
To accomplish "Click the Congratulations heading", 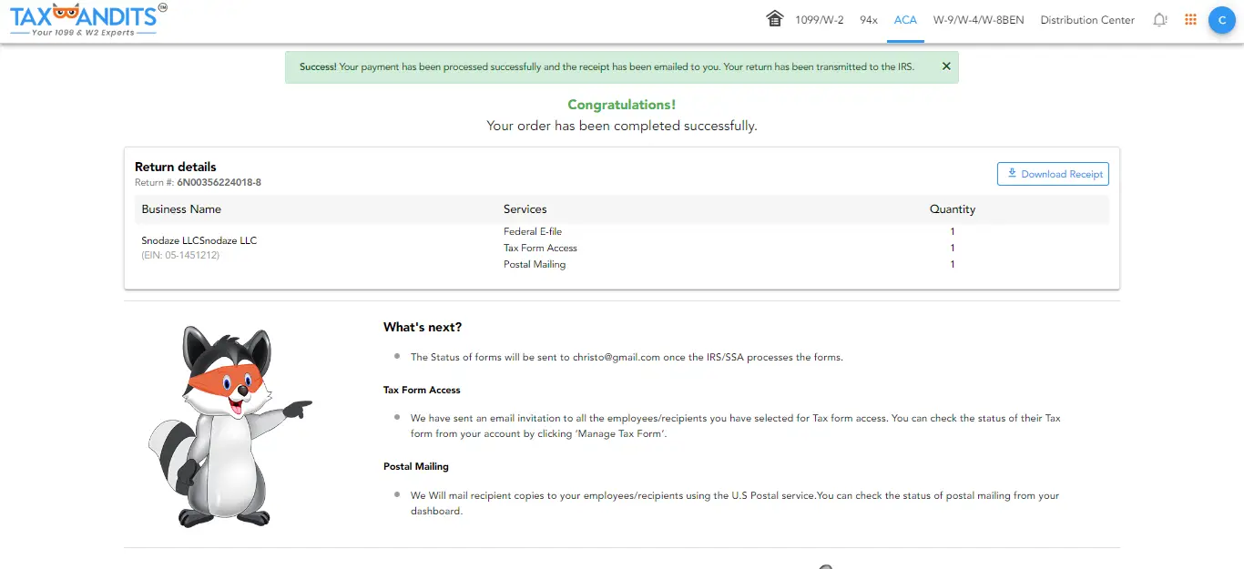I will [x=622, y=105].
